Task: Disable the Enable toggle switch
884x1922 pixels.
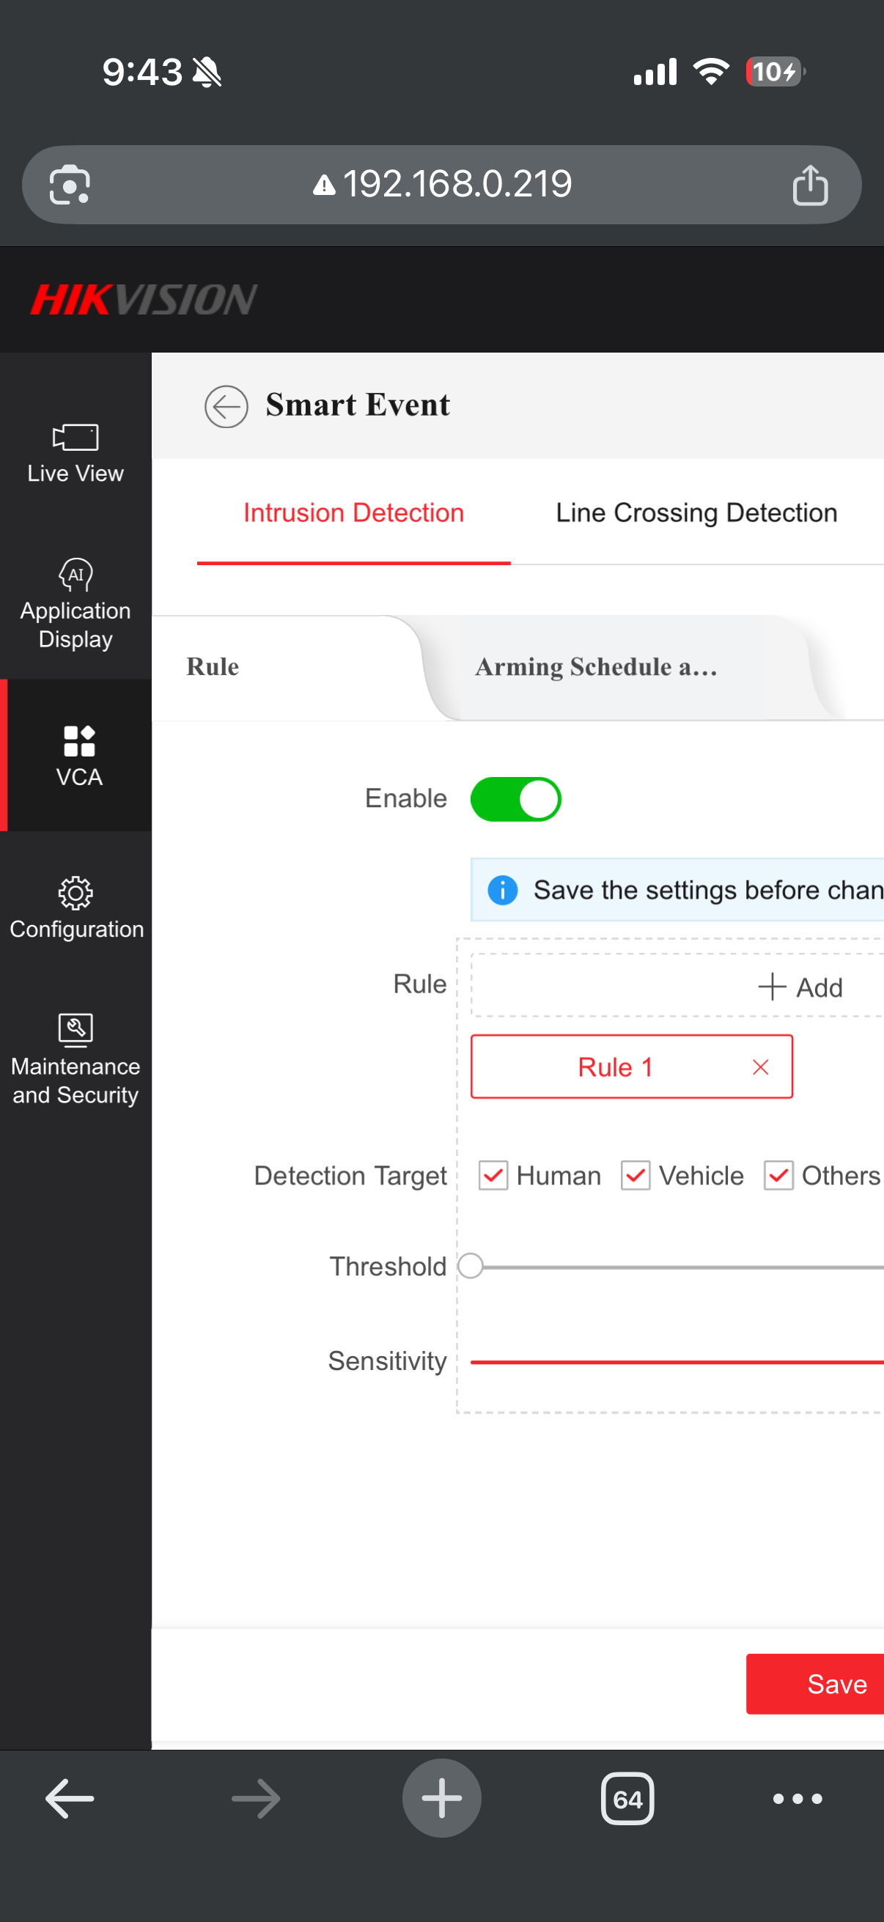Action: coord(515,799)
